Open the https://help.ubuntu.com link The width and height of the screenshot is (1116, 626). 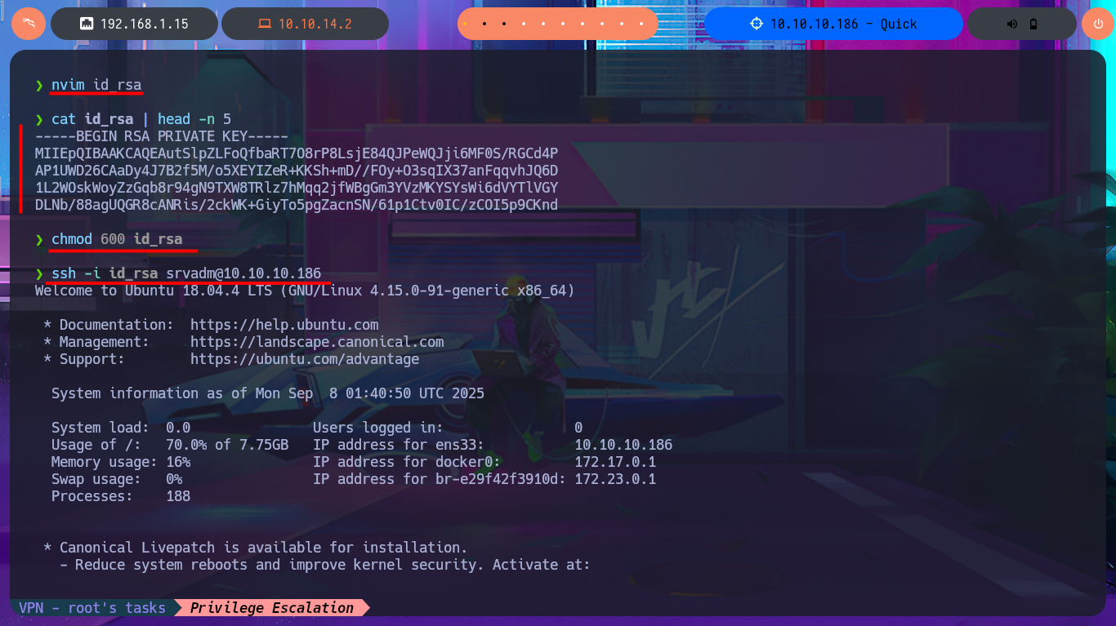tap(283, 325)
